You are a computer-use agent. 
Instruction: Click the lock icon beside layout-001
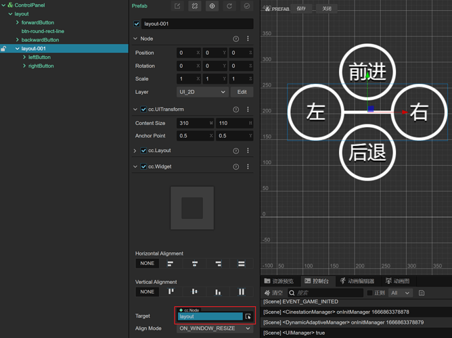point(3,49)
